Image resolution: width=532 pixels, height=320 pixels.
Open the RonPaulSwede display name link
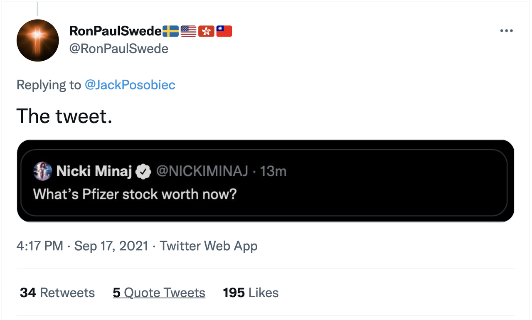coord(115,31)
